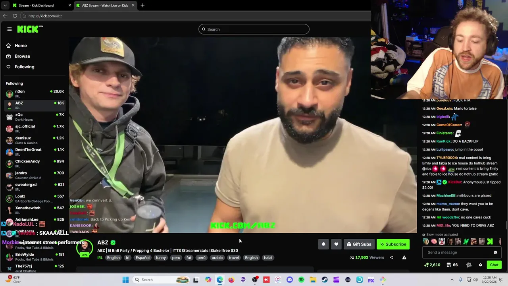Viewport: 508px width, 286px height.
Task: Open Spotify from the taskbar
Action: point(301,280)
